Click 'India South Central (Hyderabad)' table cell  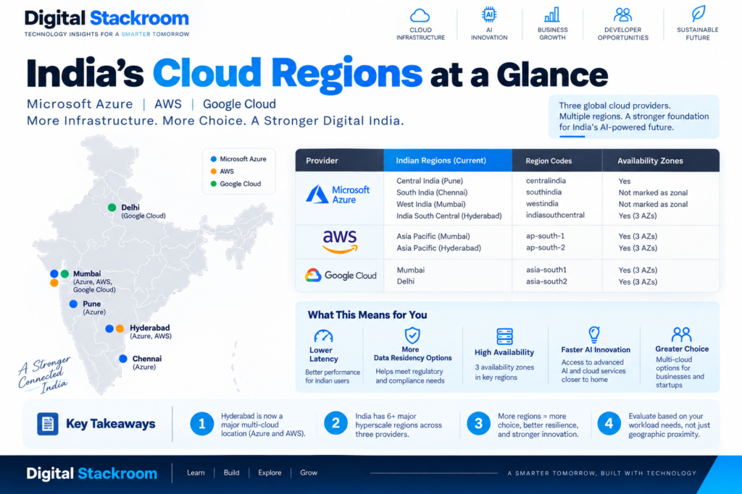[449, 216]
